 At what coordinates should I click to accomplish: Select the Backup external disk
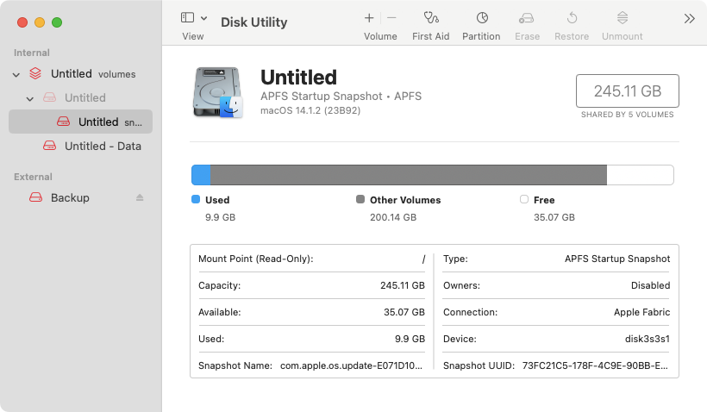tap(80, 197)
